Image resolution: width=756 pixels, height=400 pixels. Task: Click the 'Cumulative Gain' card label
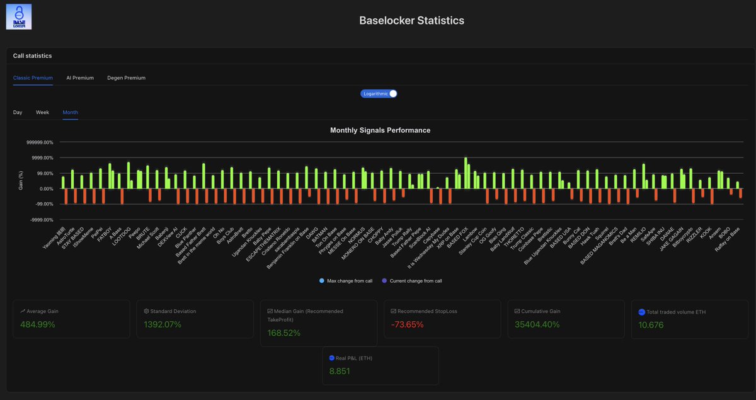(541, 311)
